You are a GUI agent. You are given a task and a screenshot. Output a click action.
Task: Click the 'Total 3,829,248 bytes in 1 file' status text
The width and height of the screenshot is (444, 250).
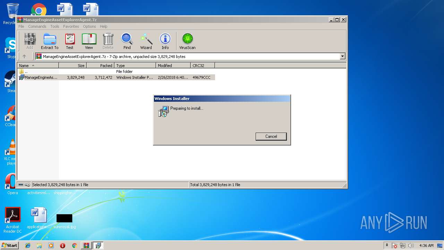(215, 185)
